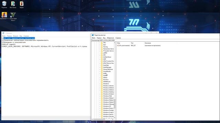
Task: Select the UPnP Device Host tree key
Action: (x=108, y=63)
